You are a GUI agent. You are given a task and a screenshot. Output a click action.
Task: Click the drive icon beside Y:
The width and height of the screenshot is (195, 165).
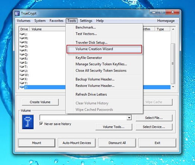tap(22, 83)
